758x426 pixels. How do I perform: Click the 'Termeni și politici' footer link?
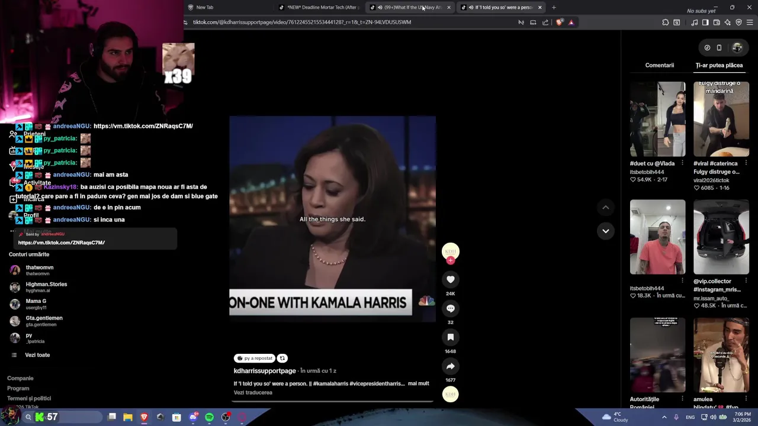pyautogui.click(x=29, y=398)
